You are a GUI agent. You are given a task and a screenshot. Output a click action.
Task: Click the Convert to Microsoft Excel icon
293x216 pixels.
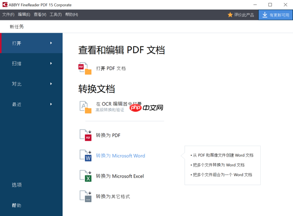pos(86,176)
